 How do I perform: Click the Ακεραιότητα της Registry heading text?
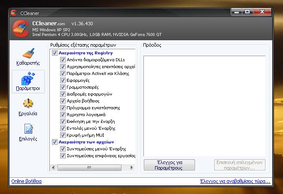click(x=85, y=53)
